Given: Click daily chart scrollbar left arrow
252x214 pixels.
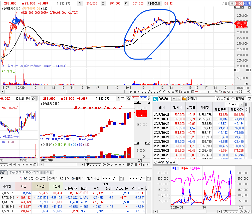Looking at the screenshot, I should coord(42,164).
